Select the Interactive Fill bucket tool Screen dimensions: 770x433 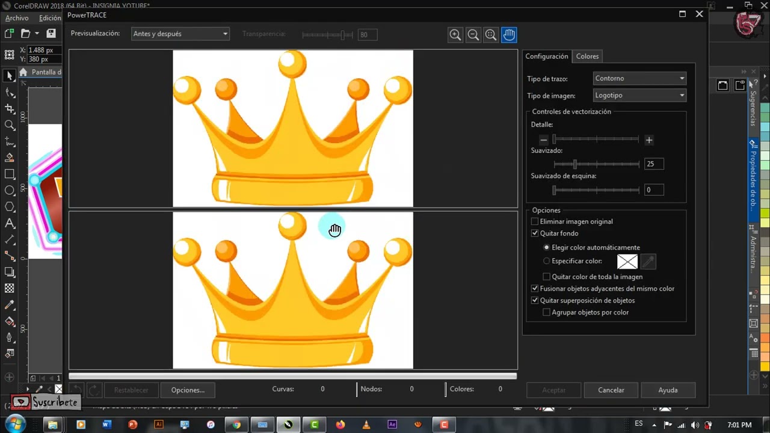10,321
